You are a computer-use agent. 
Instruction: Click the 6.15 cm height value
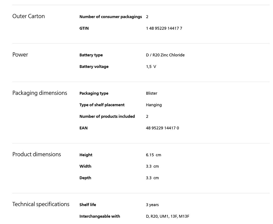(x=153, y=155)
